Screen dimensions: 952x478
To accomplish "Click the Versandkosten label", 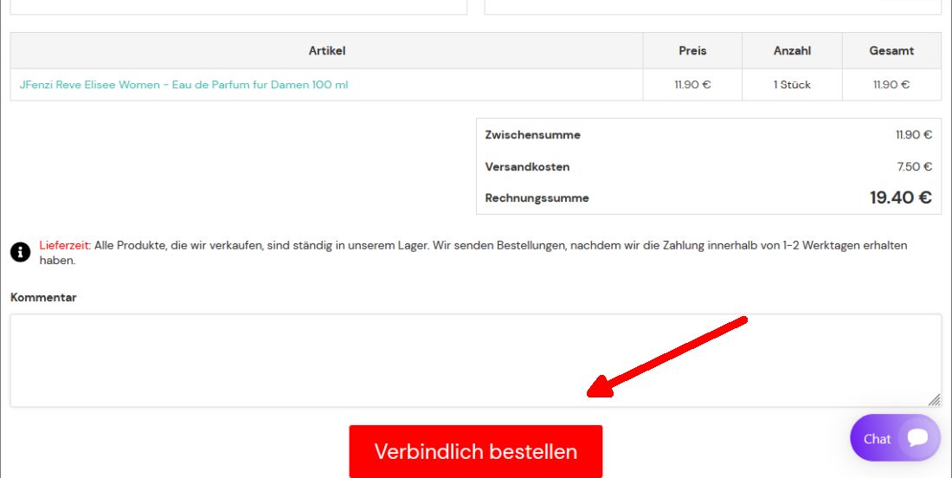I will 527,166.
